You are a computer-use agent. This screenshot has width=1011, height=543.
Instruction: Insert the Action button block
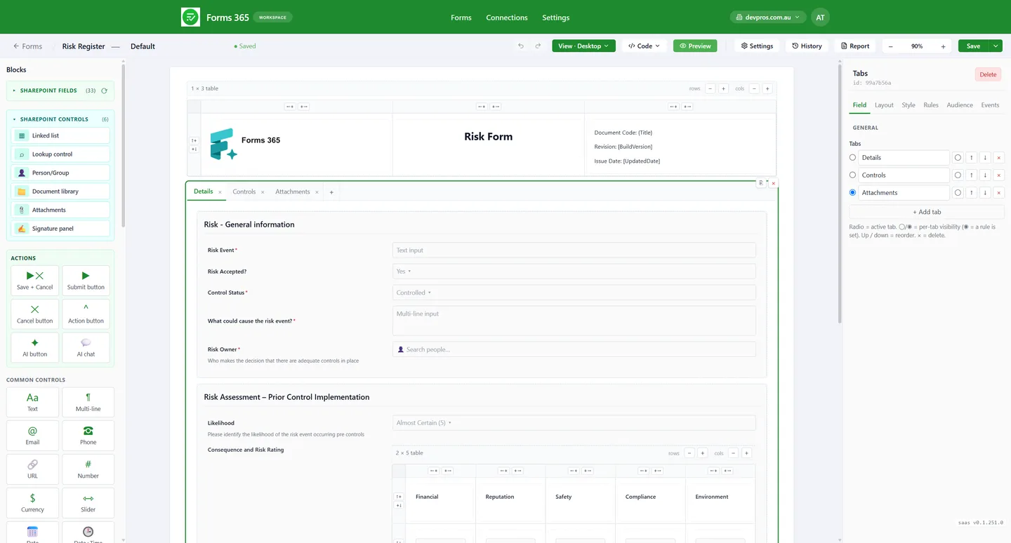tap(86, 314)
